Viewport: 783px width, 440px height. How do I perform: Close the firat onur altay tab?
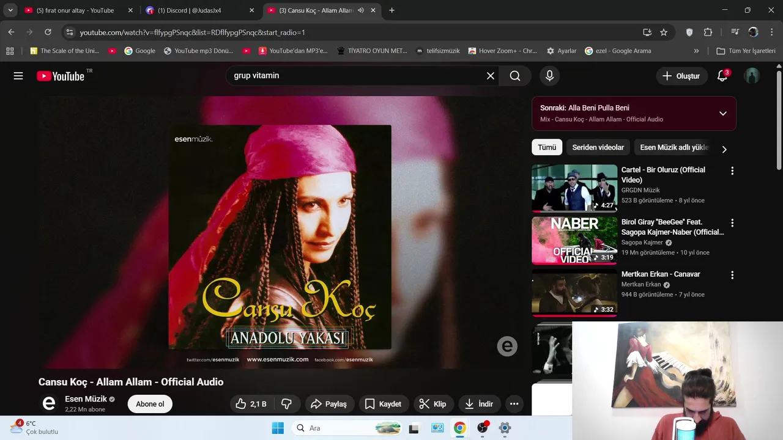tap(130, 10)
